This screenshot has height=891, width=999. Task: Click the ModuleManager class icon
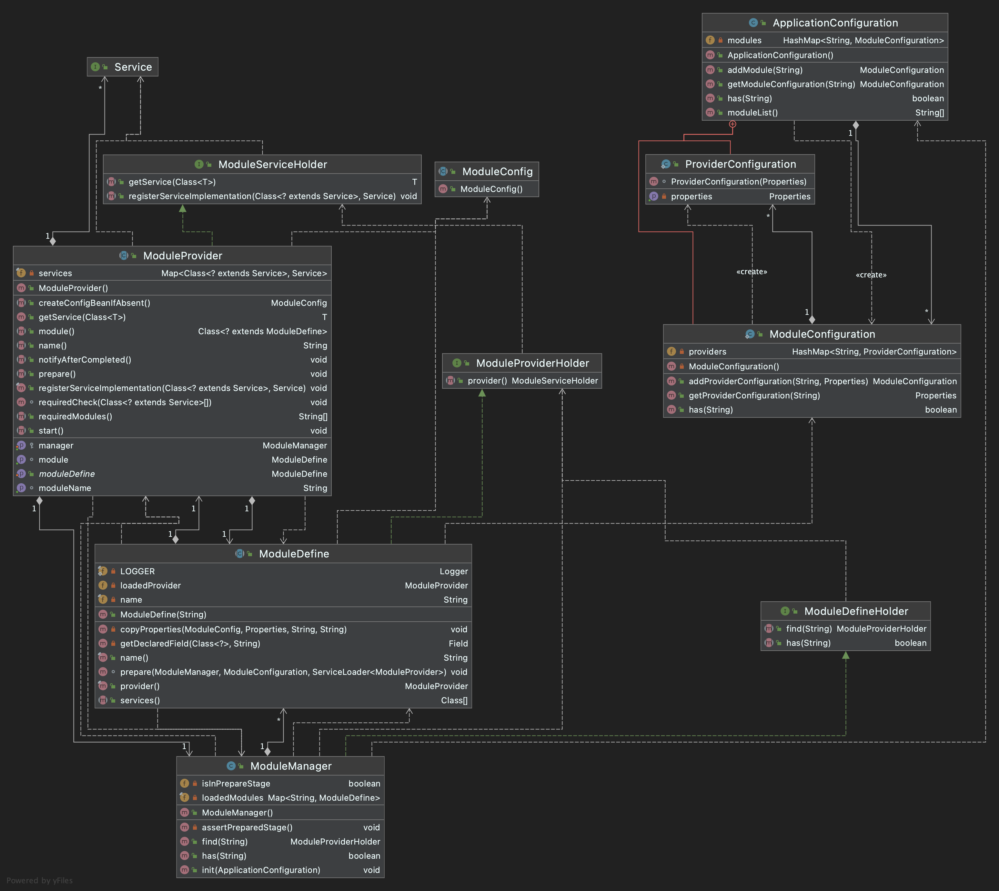point(231,766)
